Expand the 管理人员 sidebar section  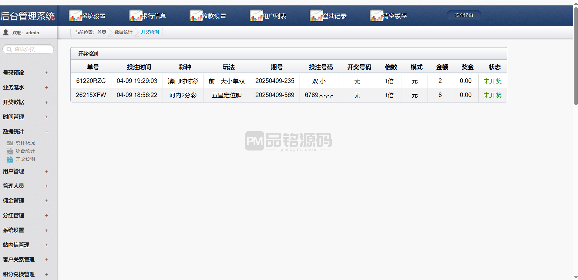pyautogui.click(x=47, y=186)
